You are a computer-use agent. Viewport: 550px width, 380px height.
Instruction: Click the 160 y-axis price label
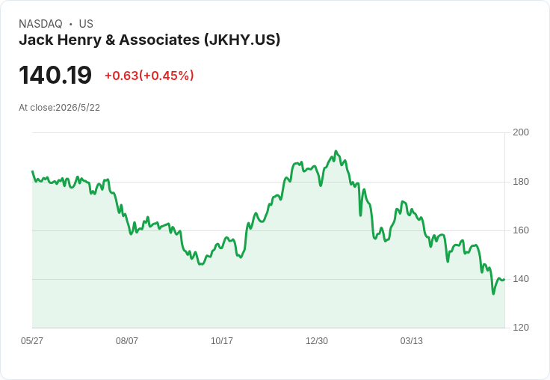click(521, 230)
